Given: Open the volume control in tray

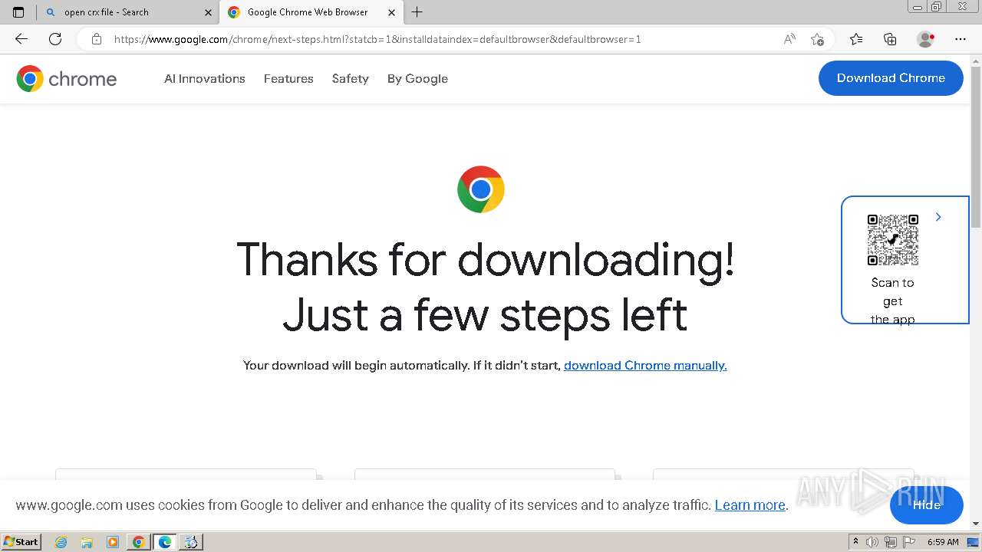Looking at the screenshot, I should pos(872,542).
